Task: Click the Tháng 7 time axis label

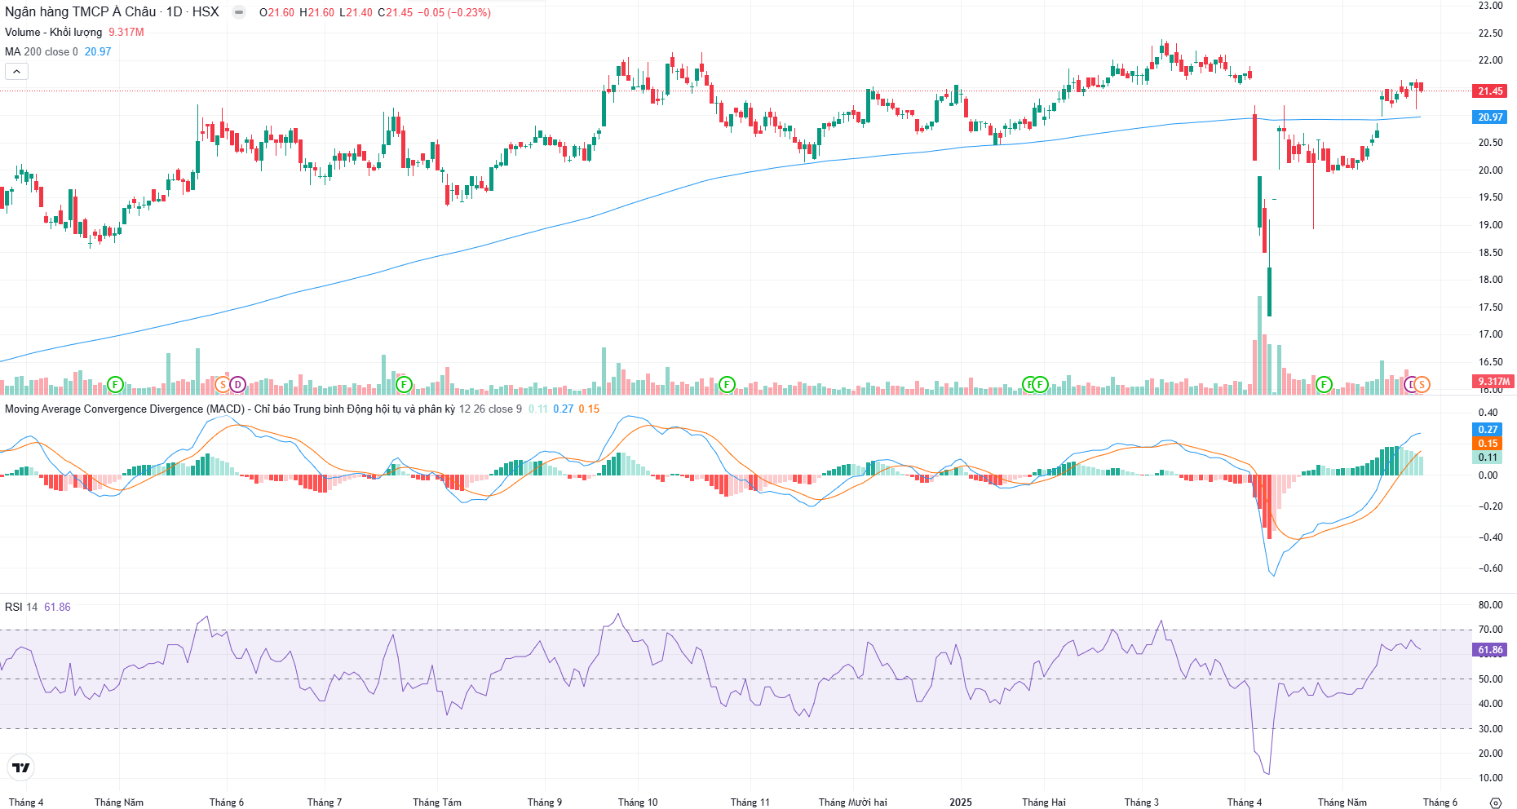Action: (325, 802)
